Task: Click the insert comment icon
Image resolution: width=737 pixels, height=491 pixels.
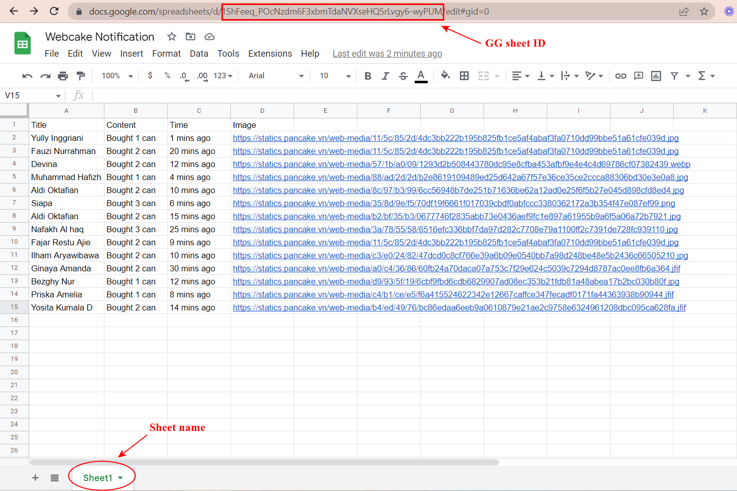Action: pos(639,76)
